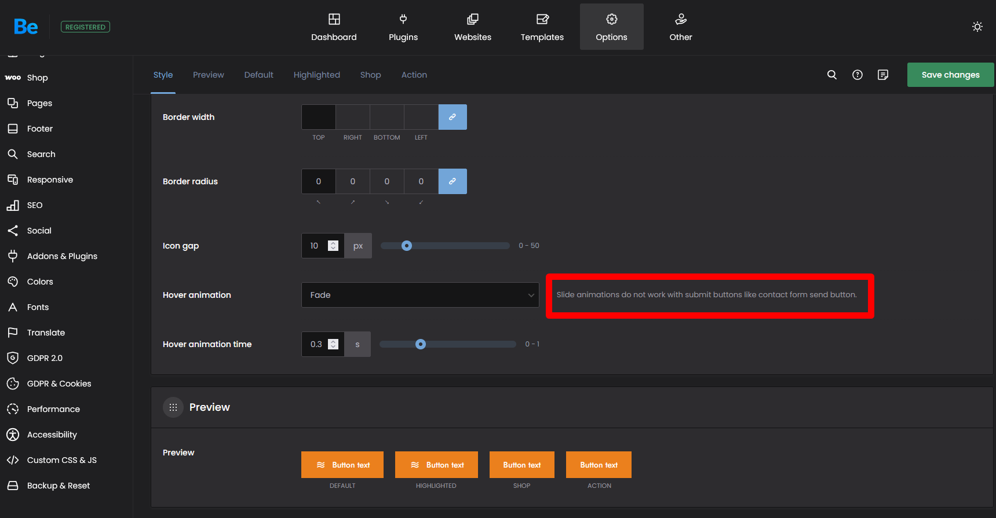Open the Templates section
Viewport: 996px width, 518px height.
542,27
